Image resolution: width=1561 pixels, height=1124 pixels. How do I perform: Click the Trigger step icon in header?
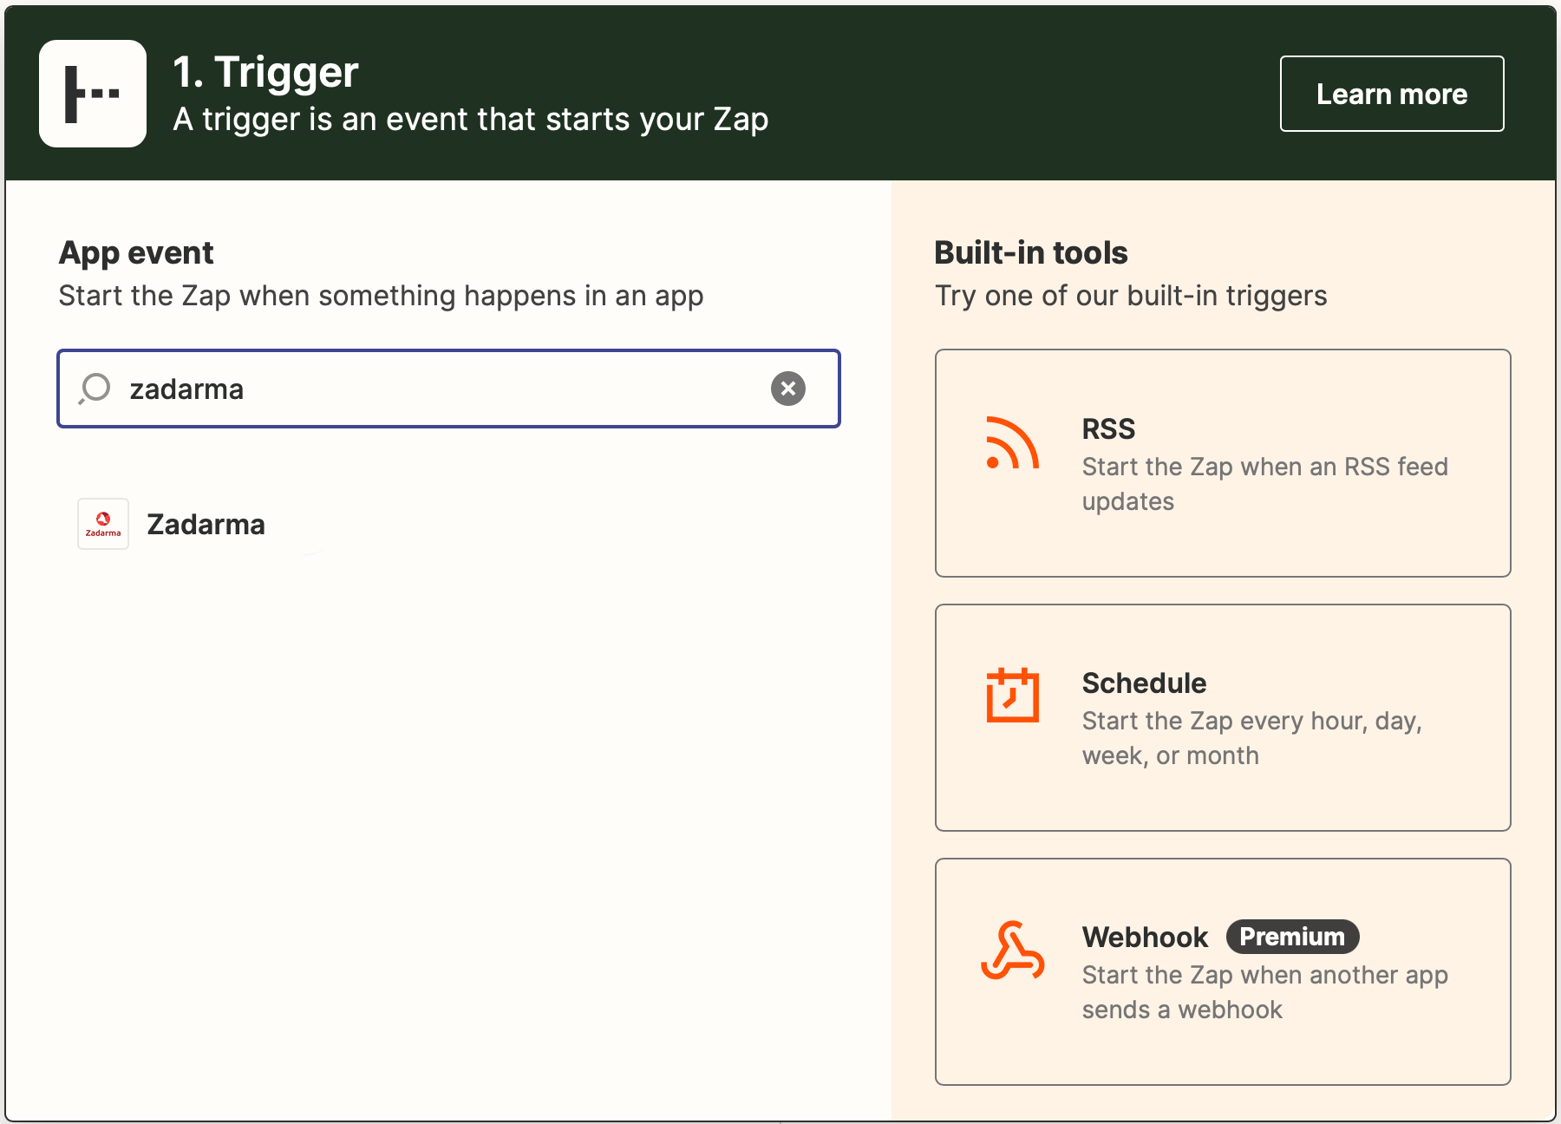click(x=93, y=94)
